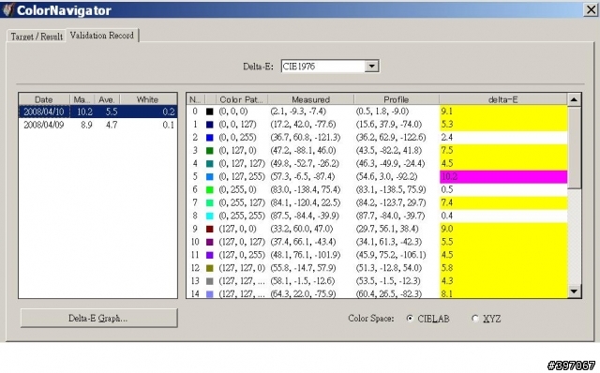Click the dark green swatch in row 3
Viewport: 600px width, 373px height.
[210, 151]
